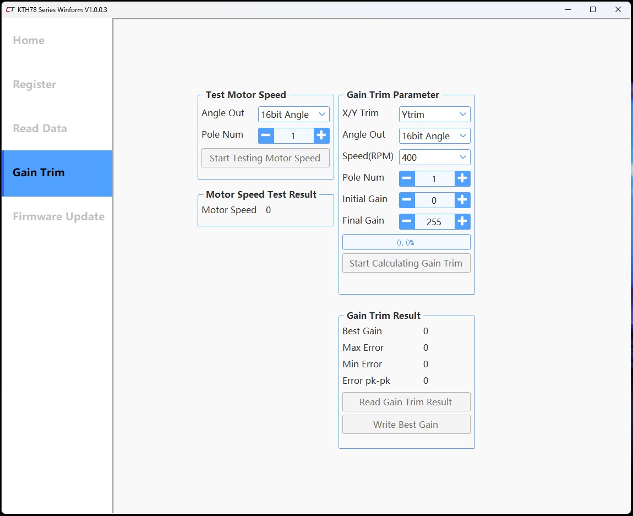Decrement the Initial Gain value
Screen dimensions: 633x516
click(x=407, y=200)
